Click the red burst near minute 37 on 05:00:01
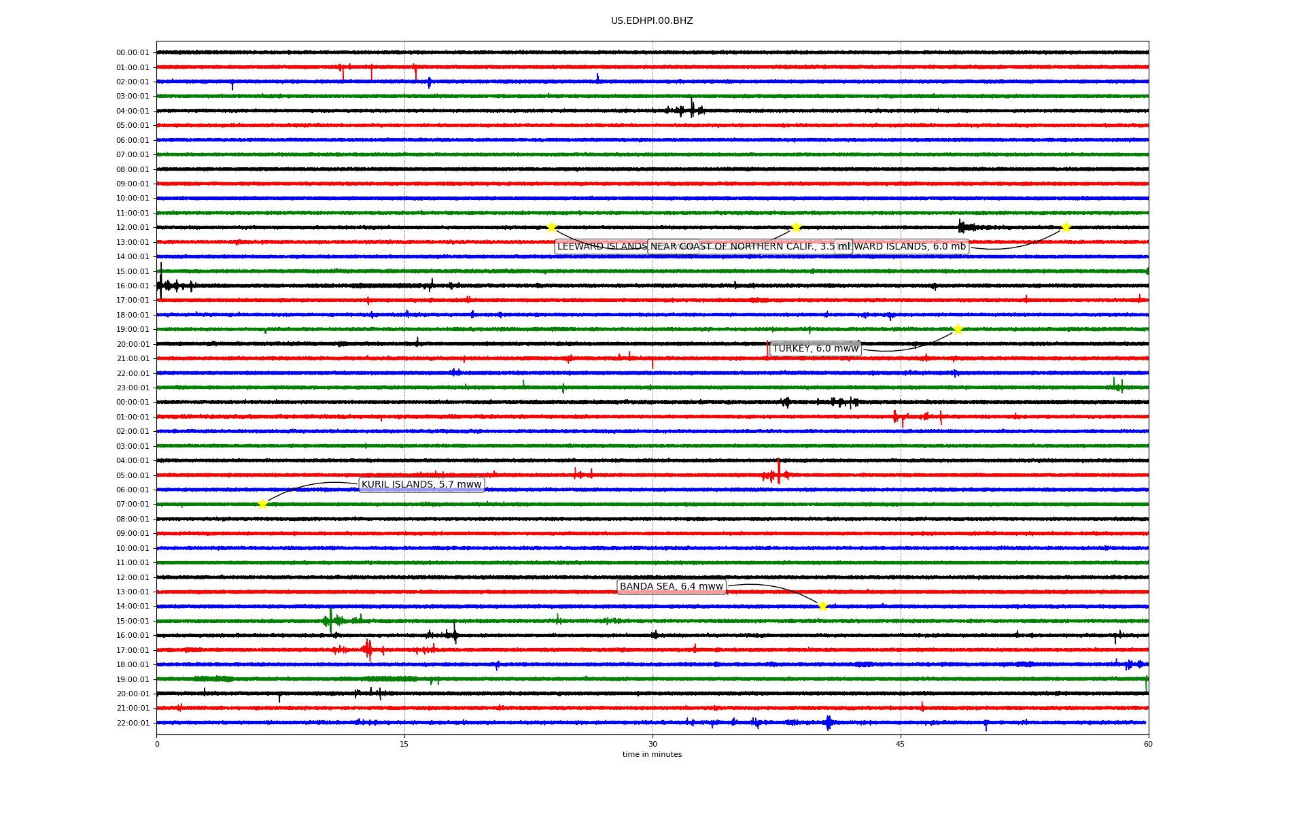Viewport: 1305px width, 816px height. pyautogui.click(x=778, y=474)
